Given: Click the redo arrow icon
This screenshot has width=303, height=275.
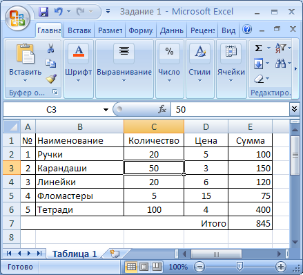Looking at the screenshot, I should pos(81,12).
